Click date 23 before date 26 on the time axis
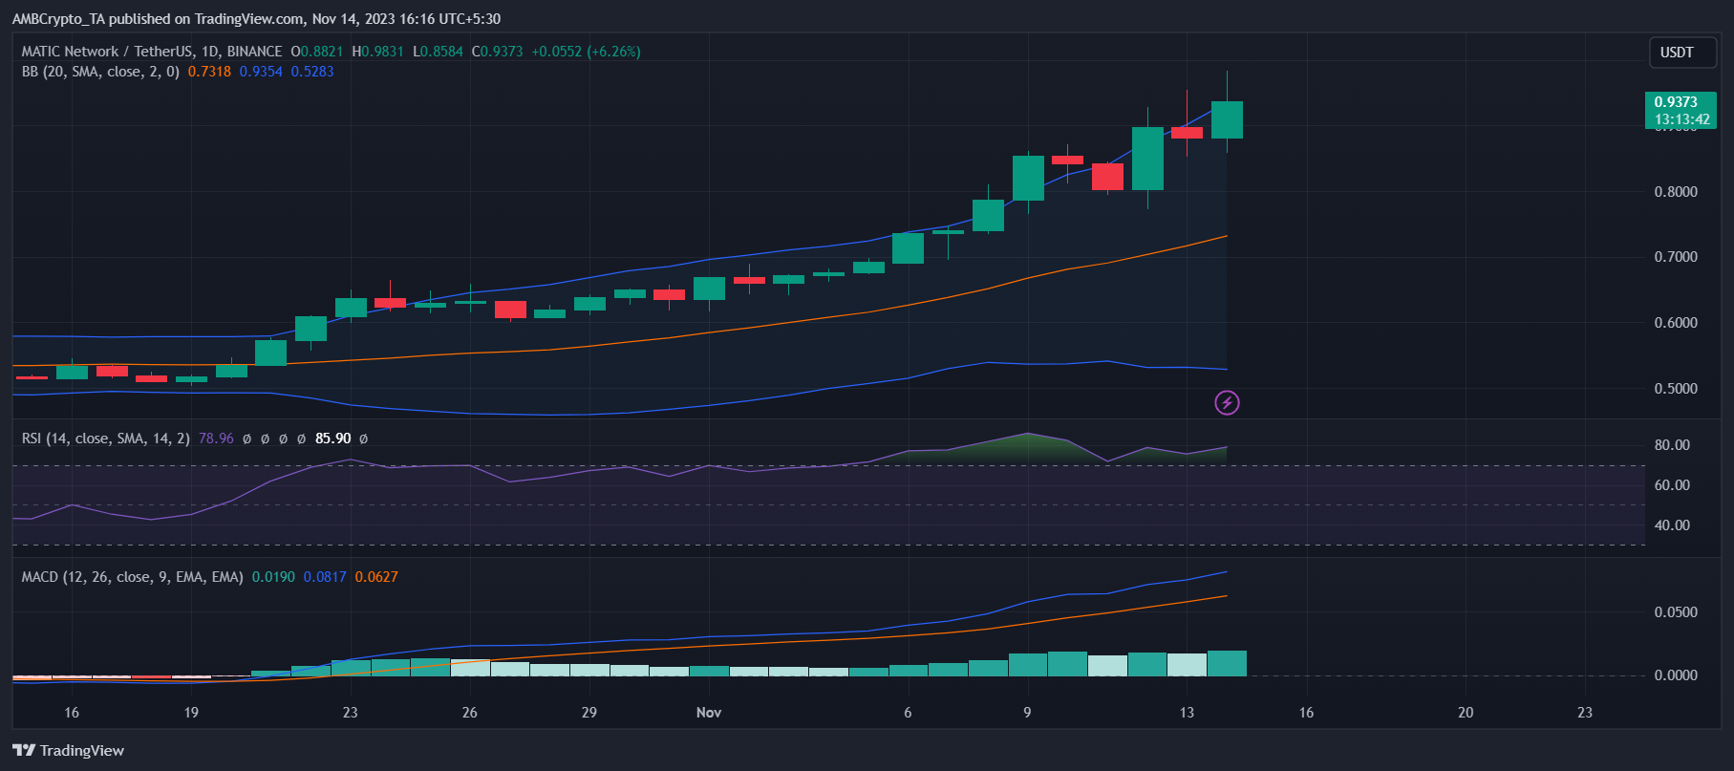The width and height of the screenshot is (1734, 771). [x=351, y=713]
